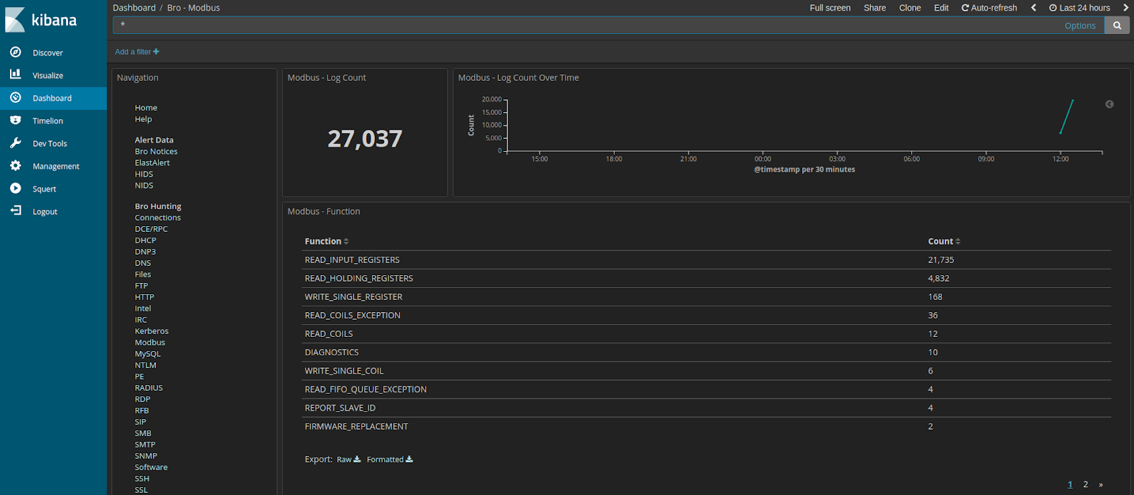Image resolution: width=1134 pixels, height=495 pixels.
Task: Open Help navigation link
Action: tap(143, 119)
